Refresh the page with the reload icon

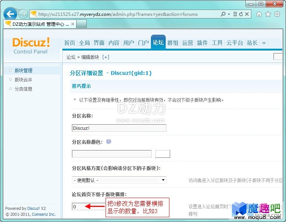pyautogui.click(x=241, y=14)
